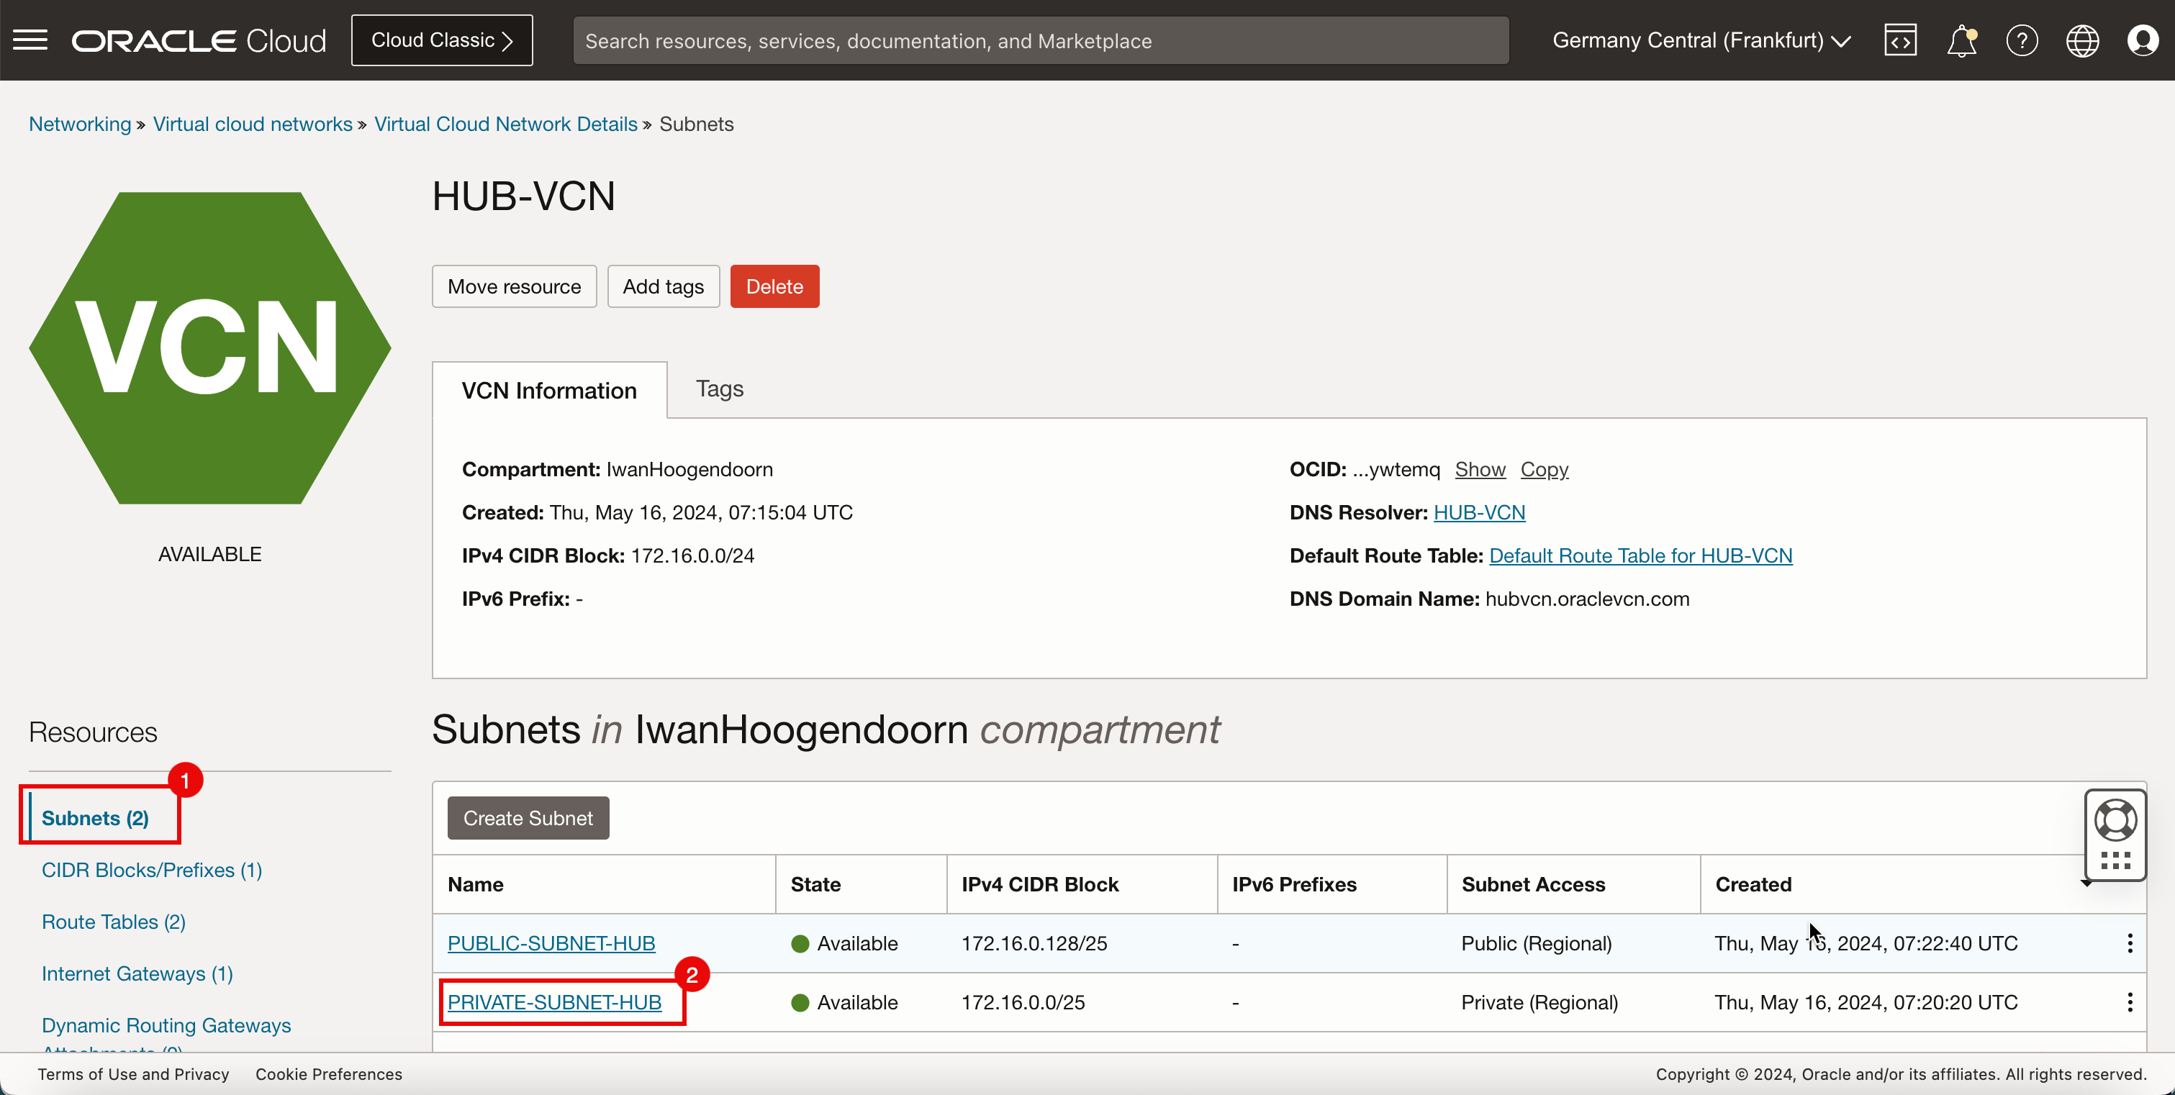This screenshot has height=1095, width=2175.
Task: Open the hamburger navigation menu
Action: click(x=30, y=40)
